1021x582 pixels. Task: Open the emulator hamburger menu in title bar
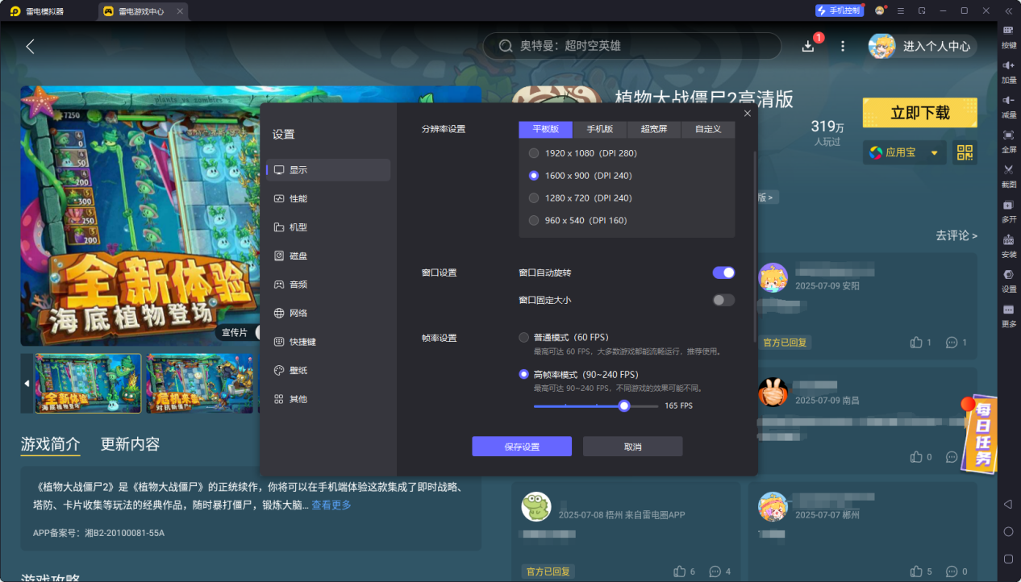coord(901,10)
